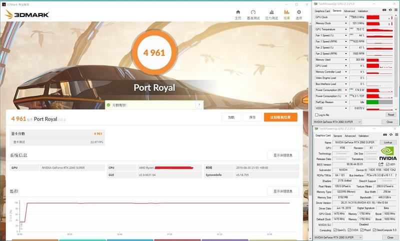This screenshot has width=400, height=241.
Task: Click the Lookup button in GPU-Z
Action: coord(388,143)
